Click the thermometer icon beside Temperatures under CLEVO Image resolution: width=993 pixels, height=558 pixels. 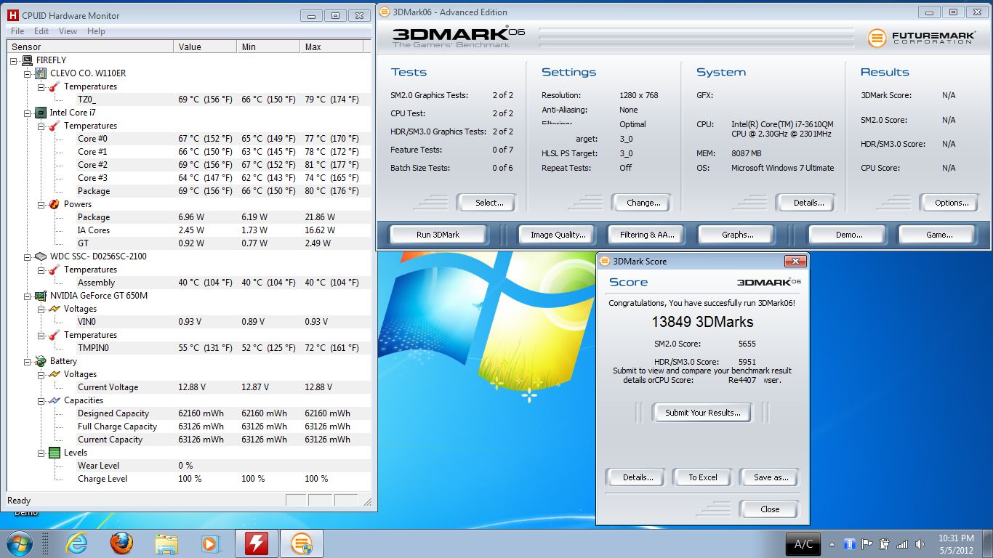54,86
